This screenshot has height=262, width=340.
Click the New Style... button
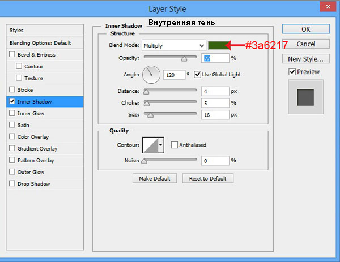coord(306,59)
